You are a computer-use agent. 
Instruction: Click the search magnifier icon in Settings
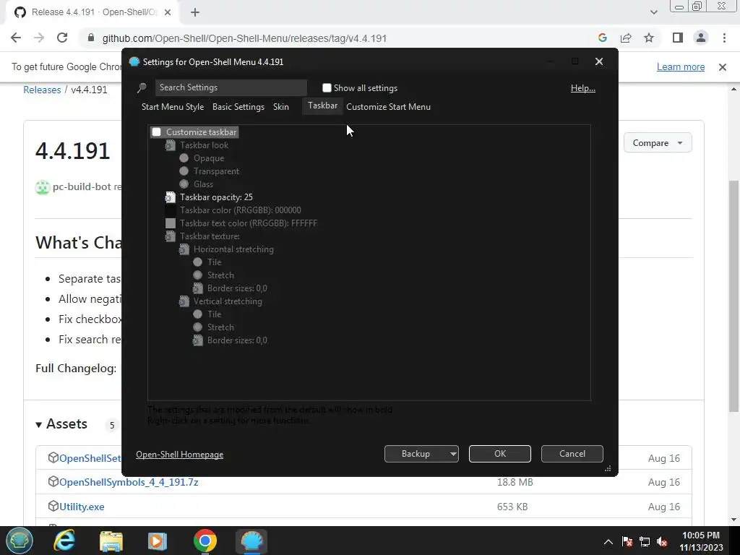tap(142, 87)
